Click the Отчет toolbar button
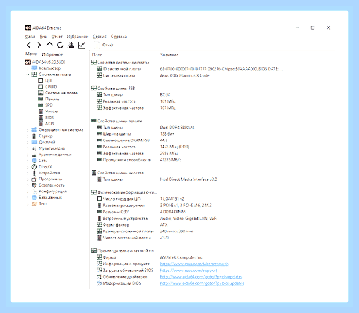The image size is (359, 313). coord(104,45)
